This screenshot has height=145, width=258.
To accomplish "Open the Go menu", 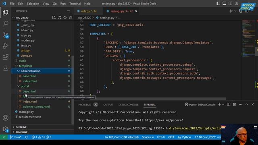I will (x=55, y=4).
